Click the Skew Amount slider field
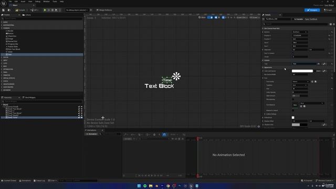Viewport: 336px width, 189px height. point(300,96)
